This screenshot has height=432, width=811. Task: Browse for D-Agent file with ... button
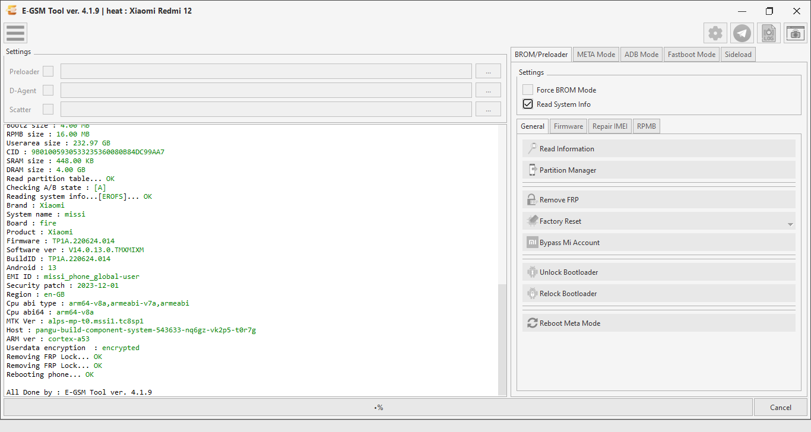click(488, 90)
